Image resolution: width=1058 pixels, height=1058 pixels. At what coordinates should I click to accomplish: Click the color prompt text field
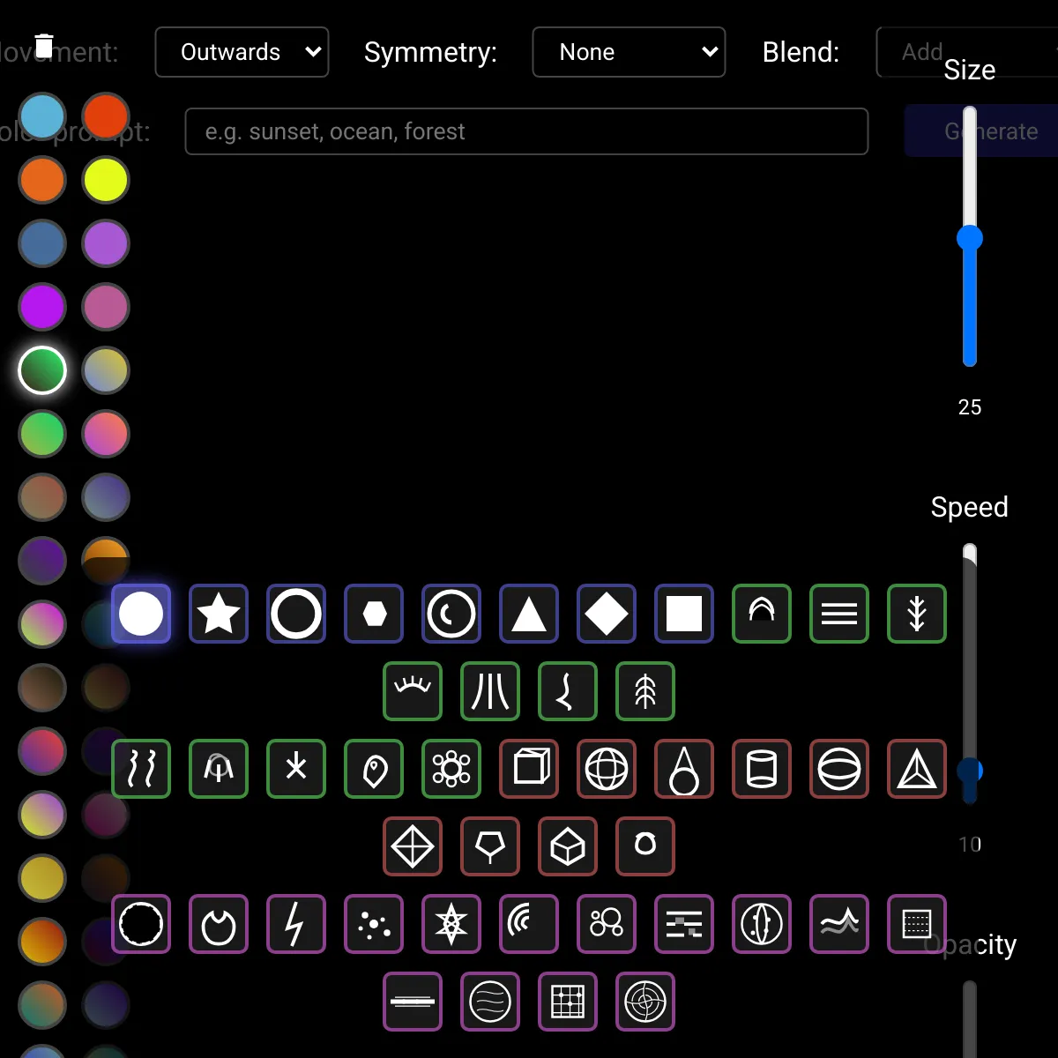(x=526, y=131)
